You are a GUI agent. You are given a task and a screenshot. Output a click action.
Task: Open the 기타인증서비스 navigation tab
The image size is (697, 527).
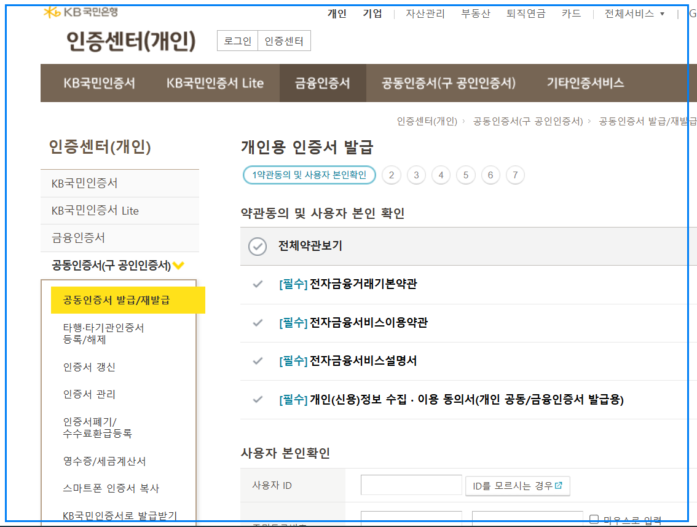pyautogui.click(x=585, y=83)
